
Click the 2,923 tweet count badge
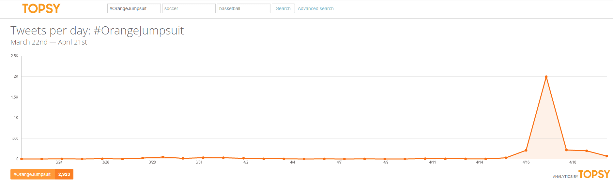[64, 174]
